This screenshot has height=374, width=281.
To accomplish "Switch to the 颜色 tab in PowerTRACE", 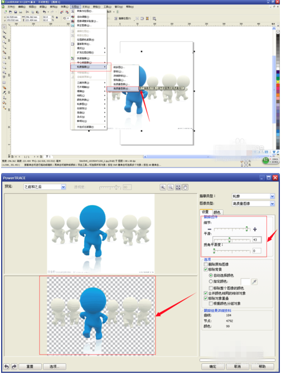I will [x=217, y=212].
